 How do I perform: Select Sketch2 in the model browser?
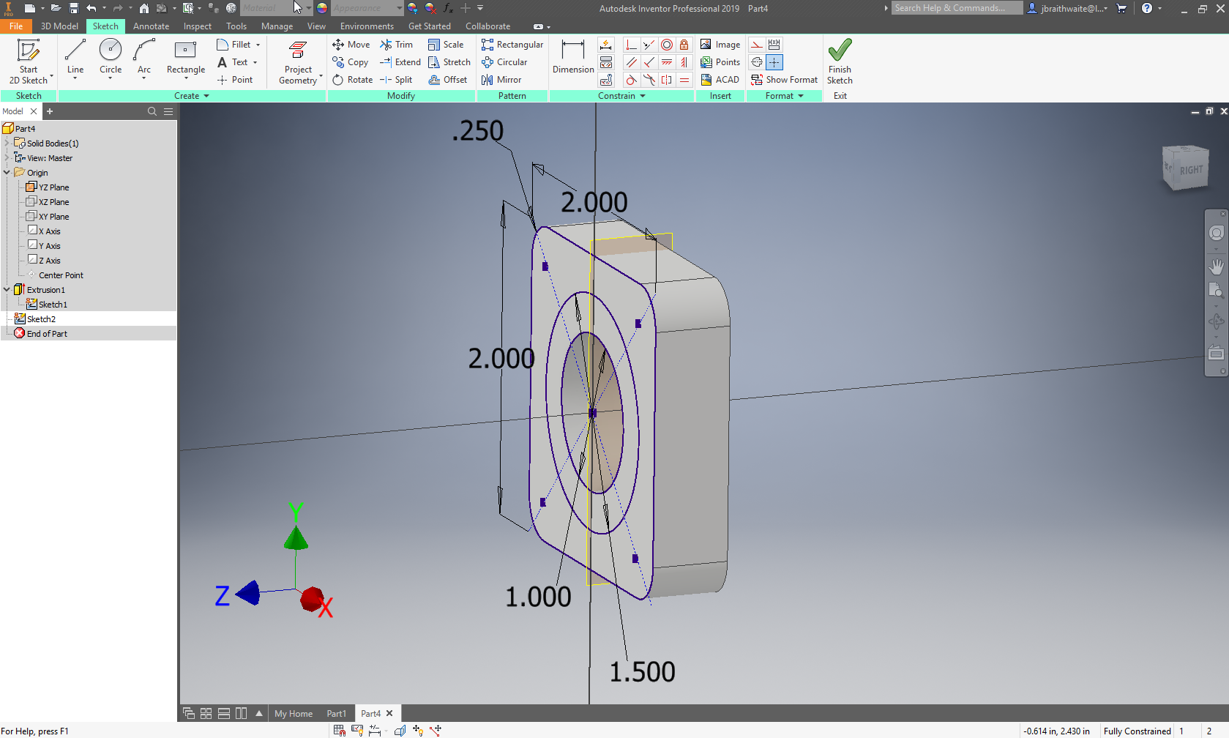[x=41, y=319]
